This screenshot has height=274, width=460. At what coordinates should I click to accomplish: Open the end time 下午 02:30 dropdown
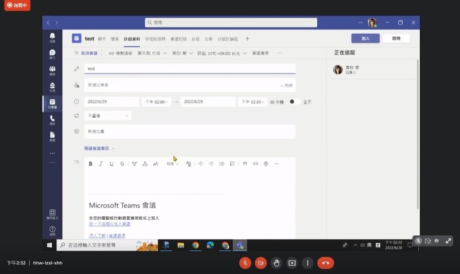point(252,102)
